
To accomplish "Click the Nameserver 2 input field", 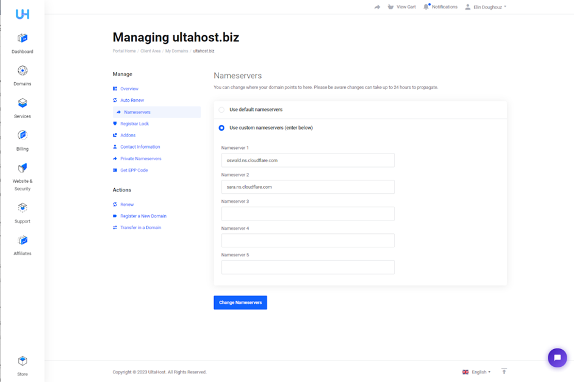I will click(x=308, y=187).
